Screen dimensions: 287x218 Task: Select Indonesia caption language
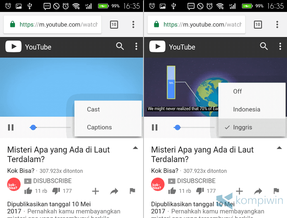252,109
